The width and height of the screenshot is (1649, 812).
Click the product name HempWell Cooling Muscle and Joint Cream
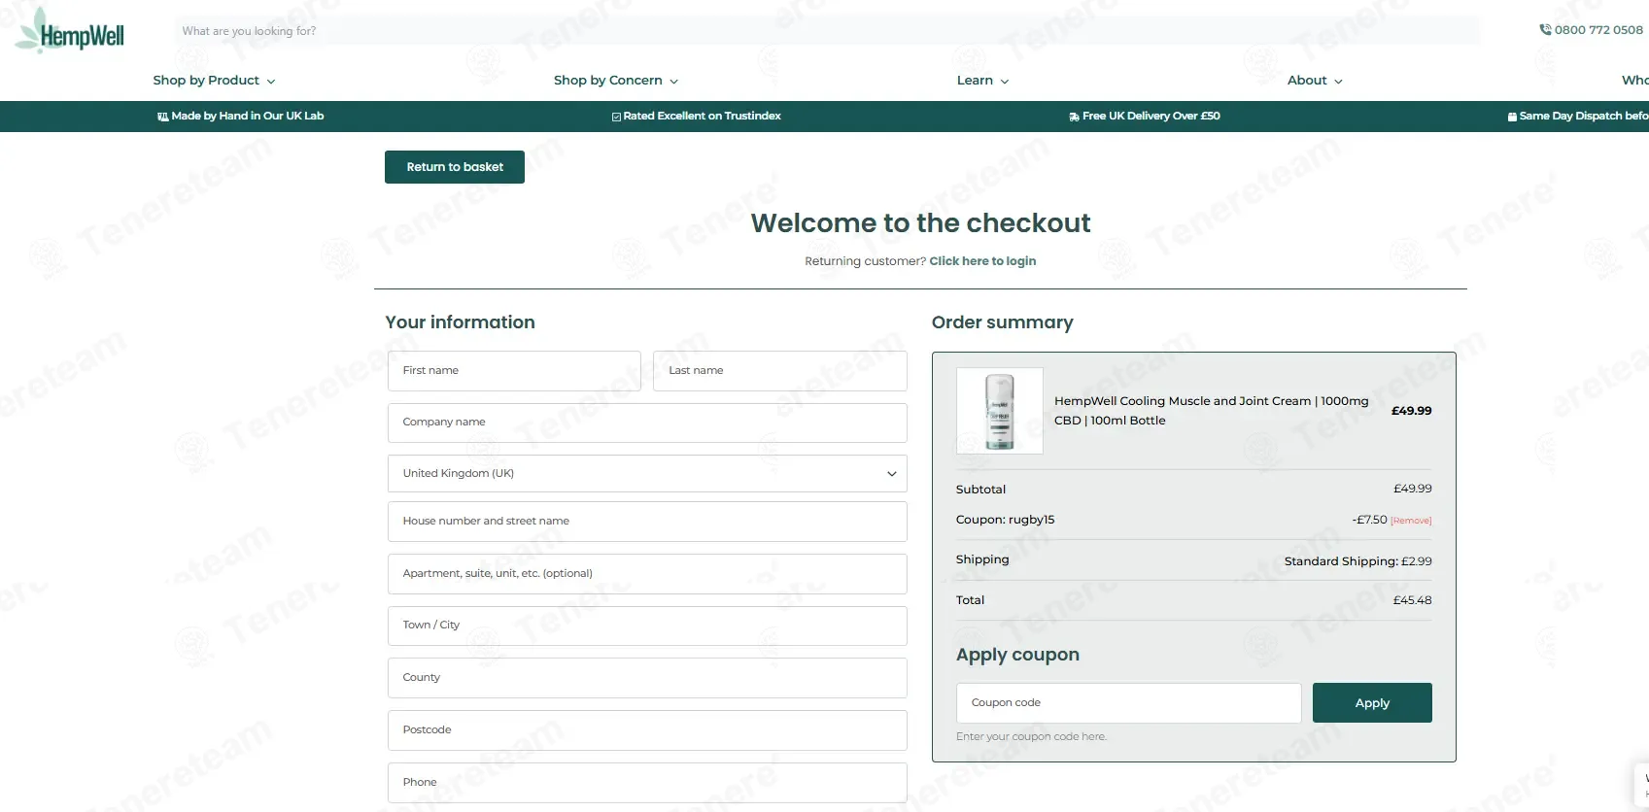[1212, 411]
